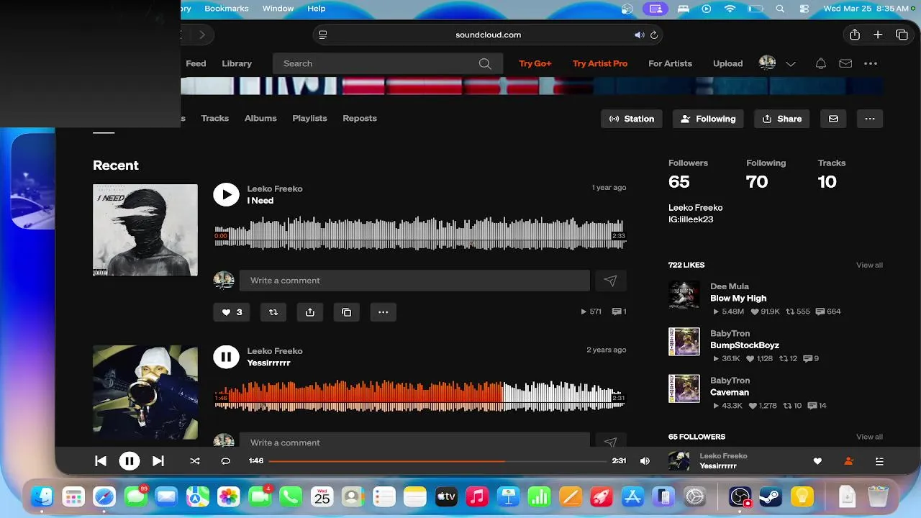Seek within Yessirrrrrr waveform
The image size is (921, 518).
coord(420,396)
